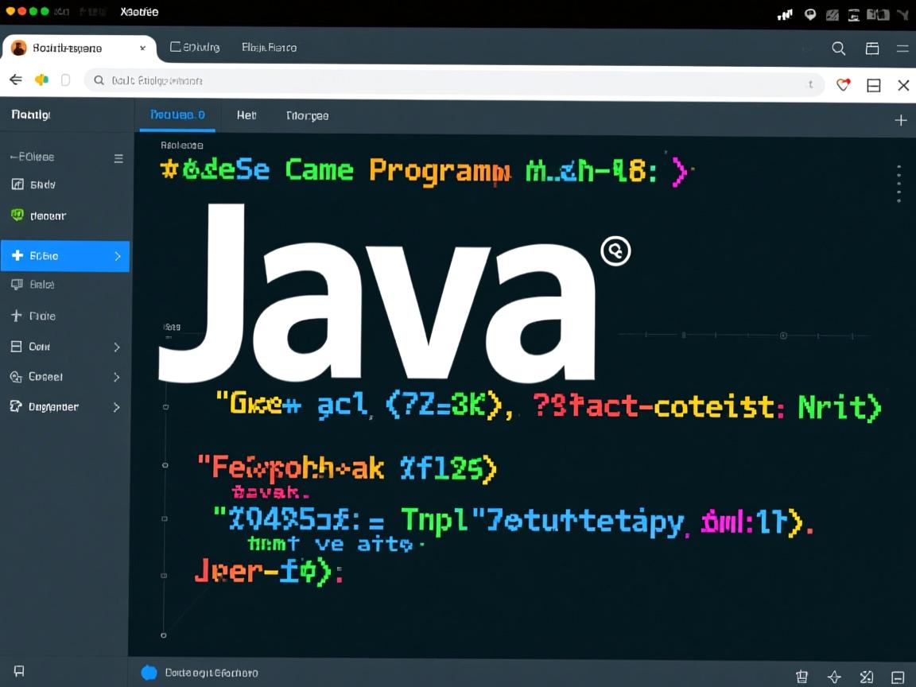Select the gallery icon in the left sidebar
The height and width of the screenshot is (687, 916).
(x=16, y=184)
